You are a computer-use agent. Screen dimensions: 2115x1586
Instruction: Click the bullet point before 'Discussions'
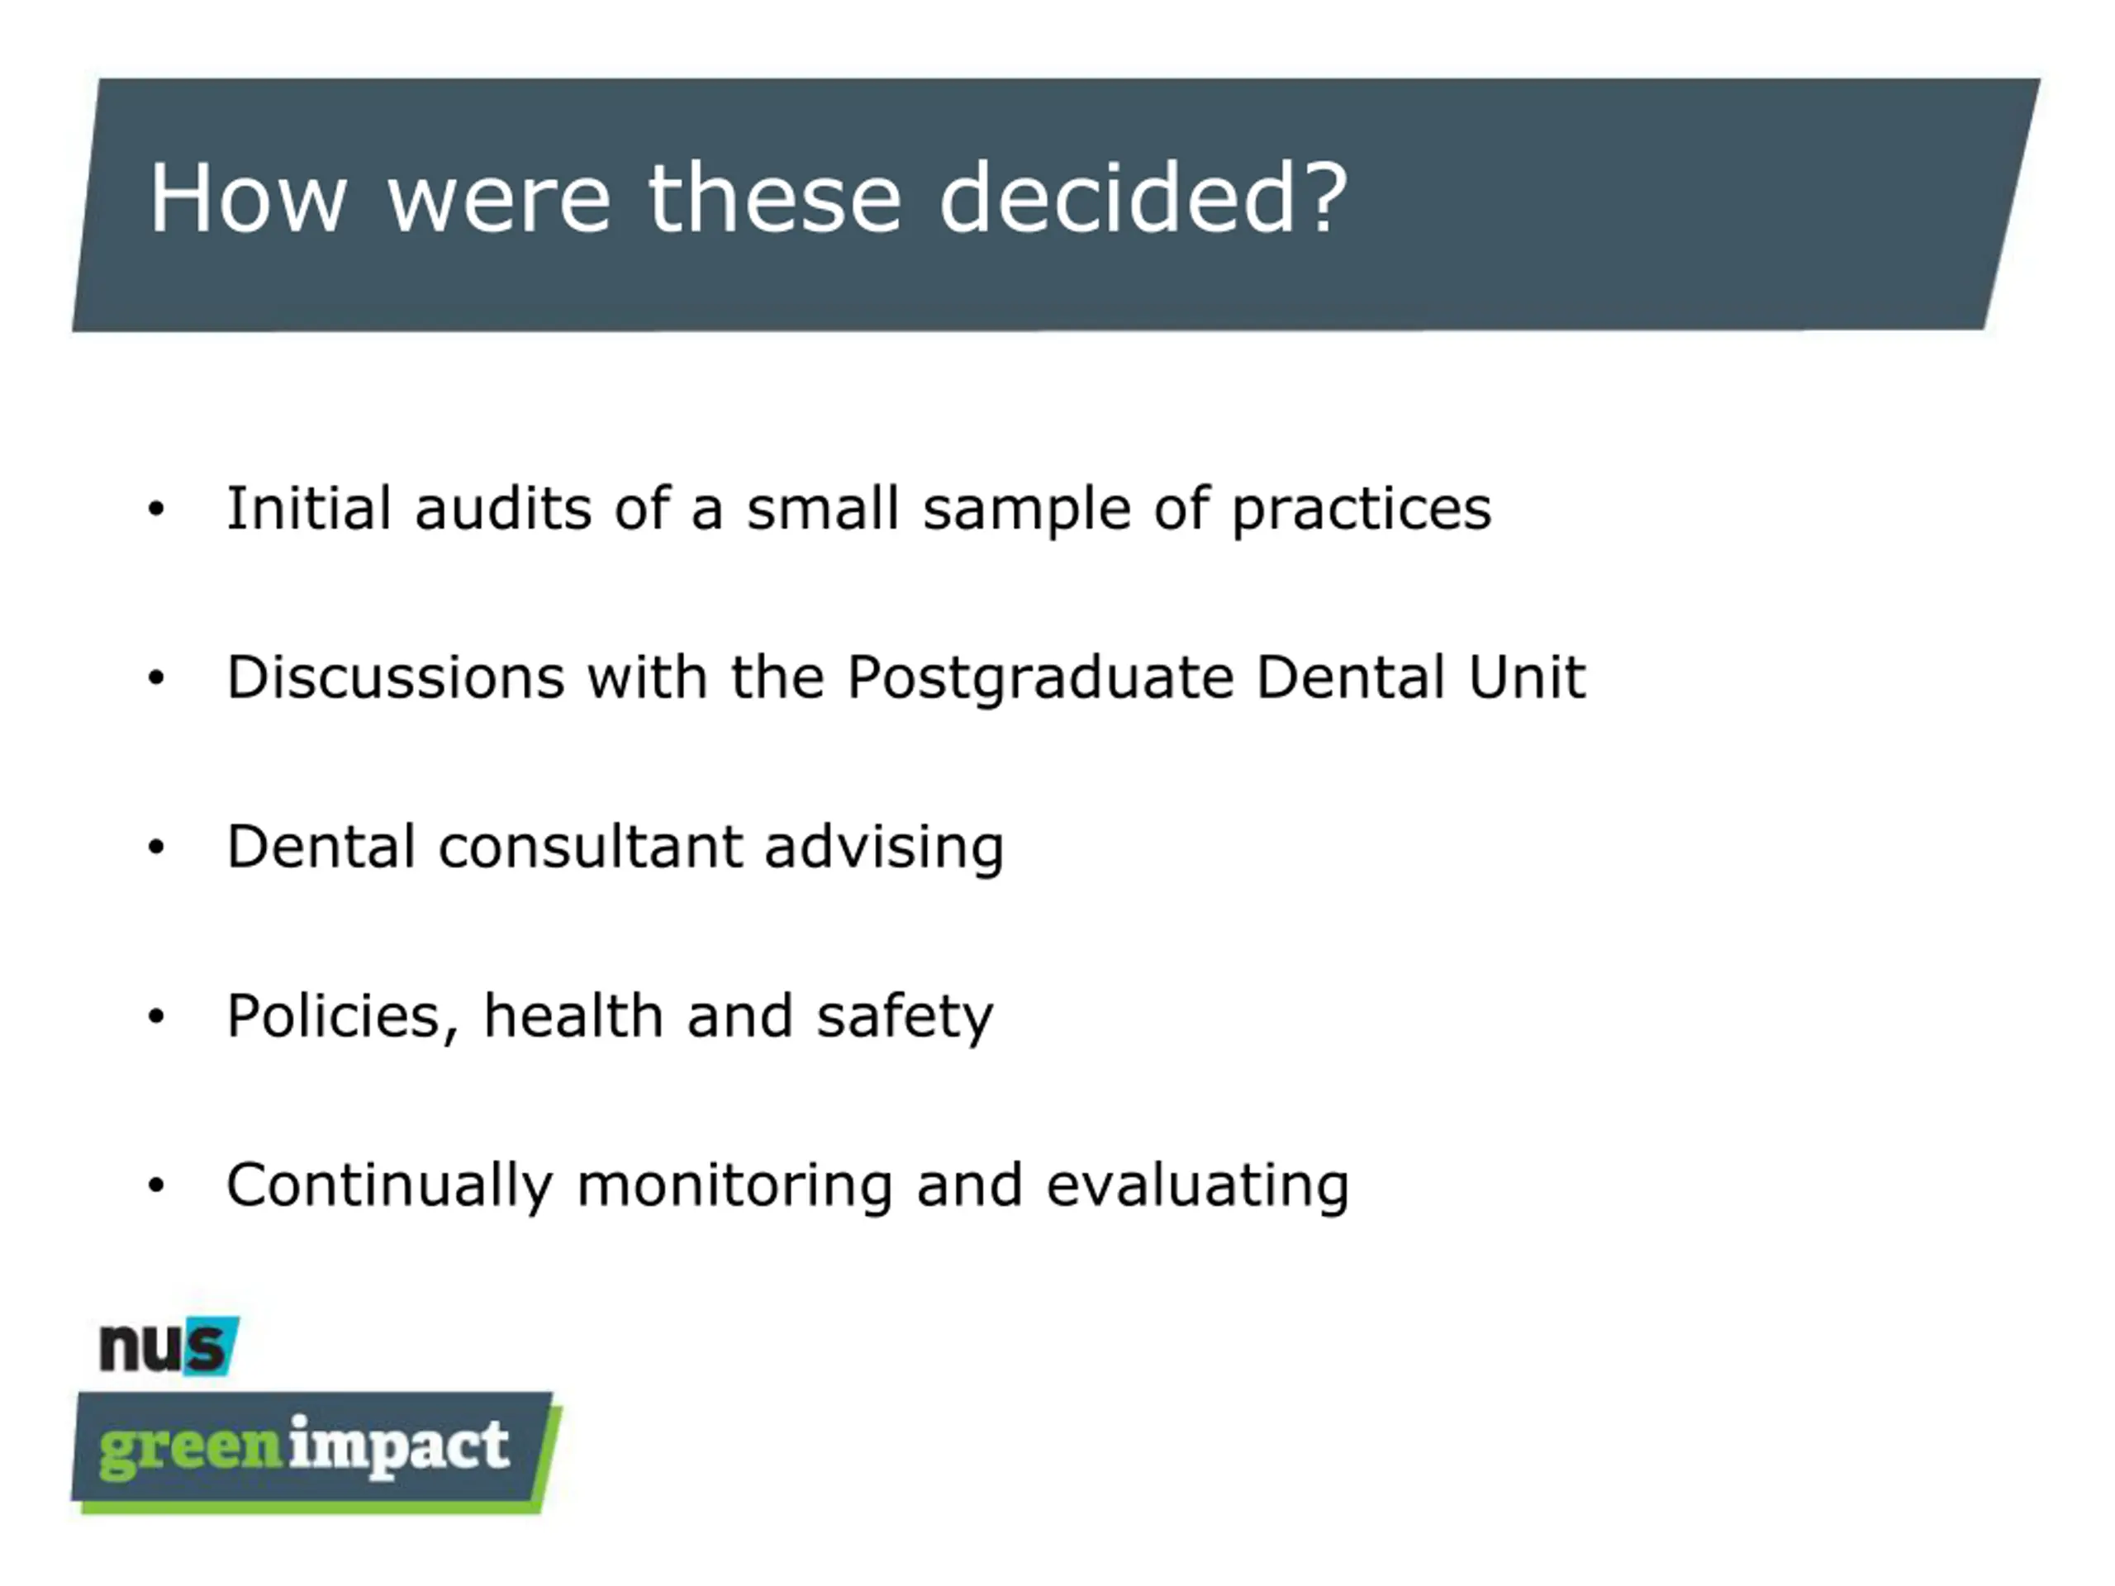click(156, 679)
